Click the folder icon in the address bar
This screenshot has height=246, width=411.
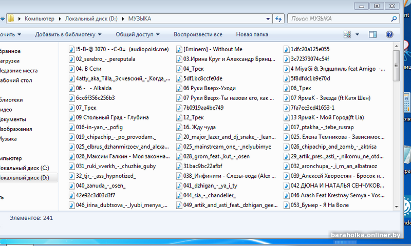[x=11, y=18]
